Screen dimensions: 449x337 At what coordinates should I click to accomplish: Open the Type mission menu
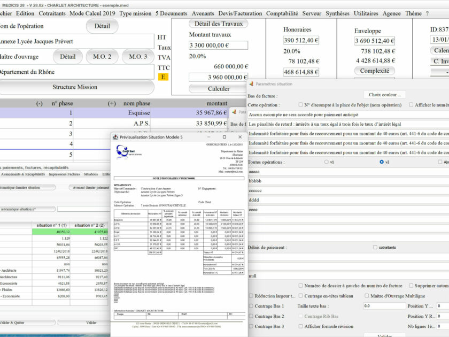[135, 13]
